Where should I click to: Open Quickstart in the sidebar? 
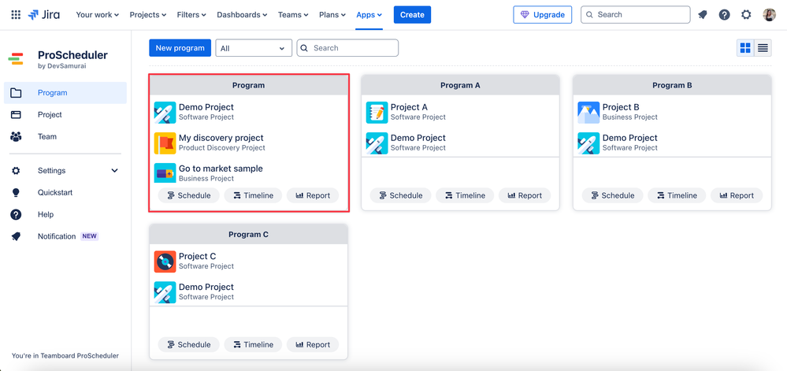click(65, 192)
